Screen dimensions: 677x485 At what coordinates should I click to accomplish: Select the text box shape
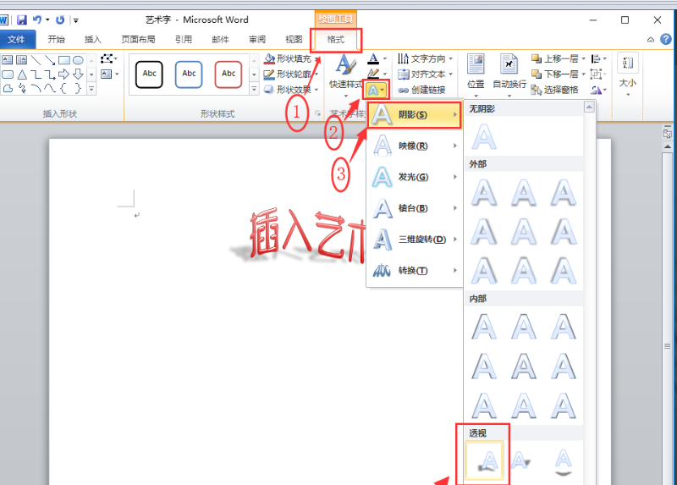click(8, 60)
